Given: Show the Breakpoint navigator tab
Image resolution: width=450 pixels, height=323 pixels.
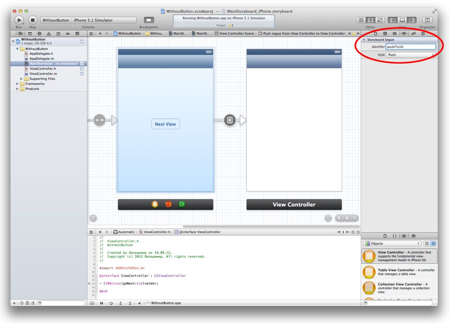Looking at the screenshot, I should [67, 33].
